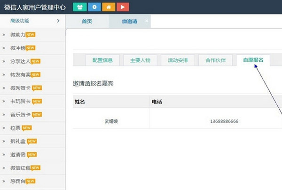
Task: Click NEW badge next to 拆礼盒
Action: 32,141
